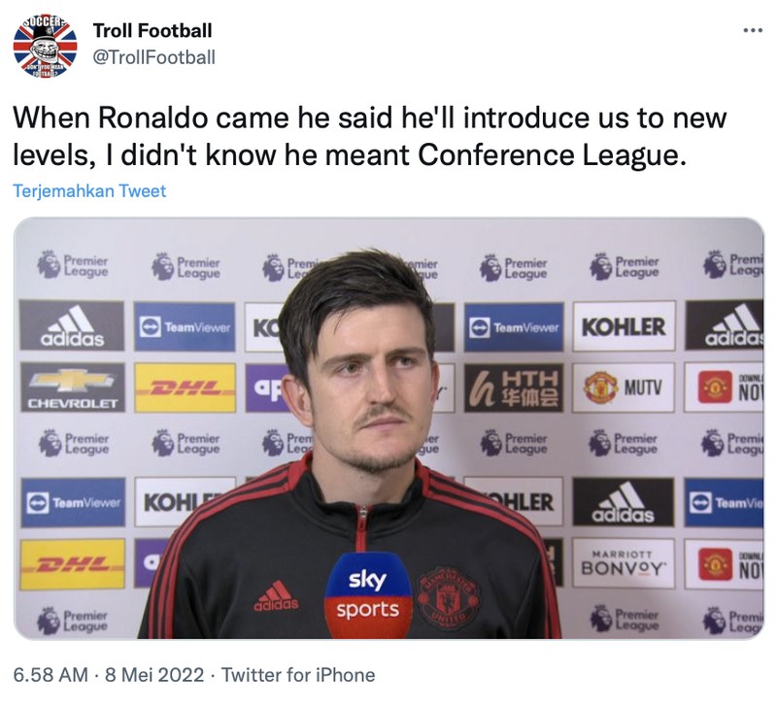
Task: Click the Troll Football display name
Action: click(x=152, y=31)
